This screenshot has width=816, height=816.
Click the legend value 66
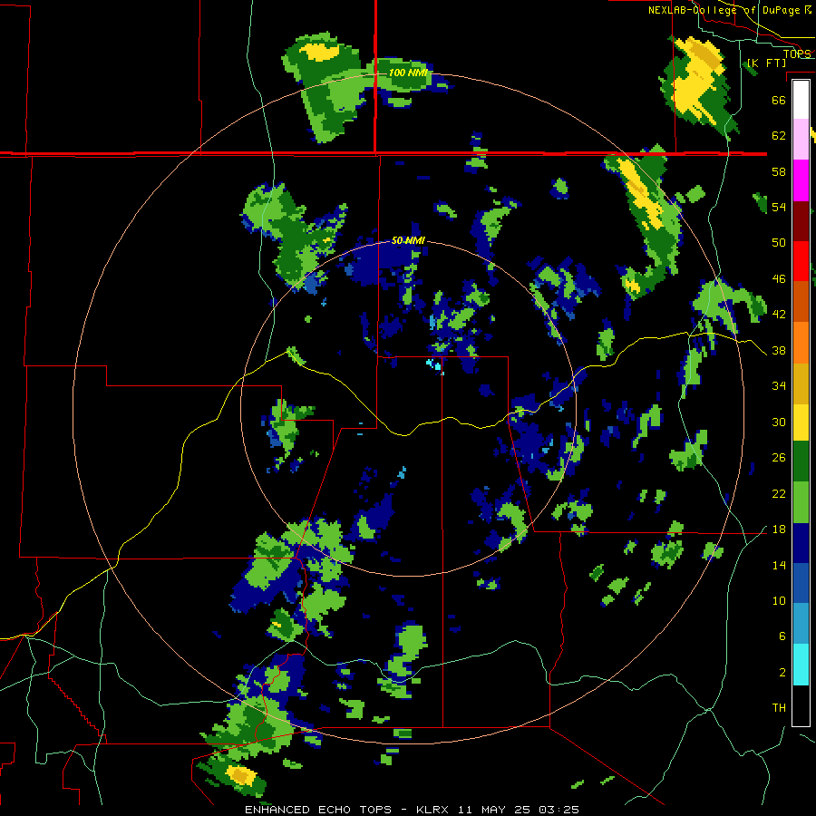[x=779, y=100]
